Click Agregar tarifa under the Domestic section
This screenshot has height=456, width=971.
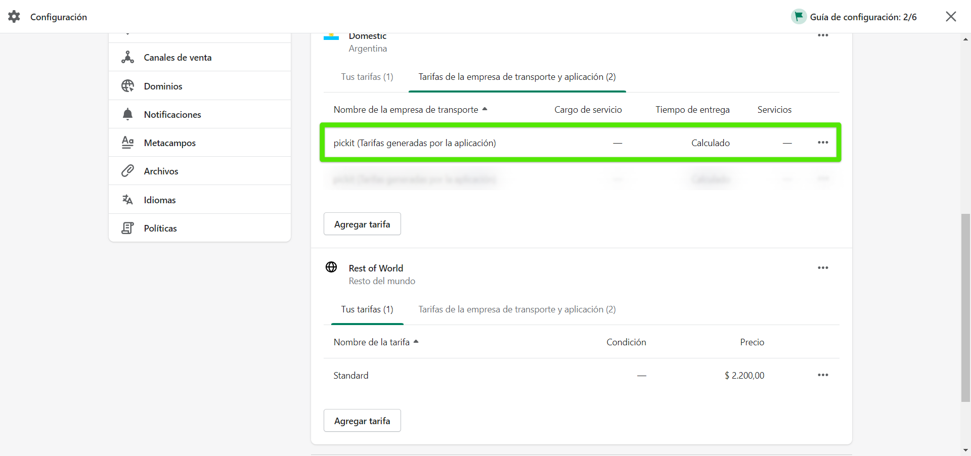pos(362,223)
